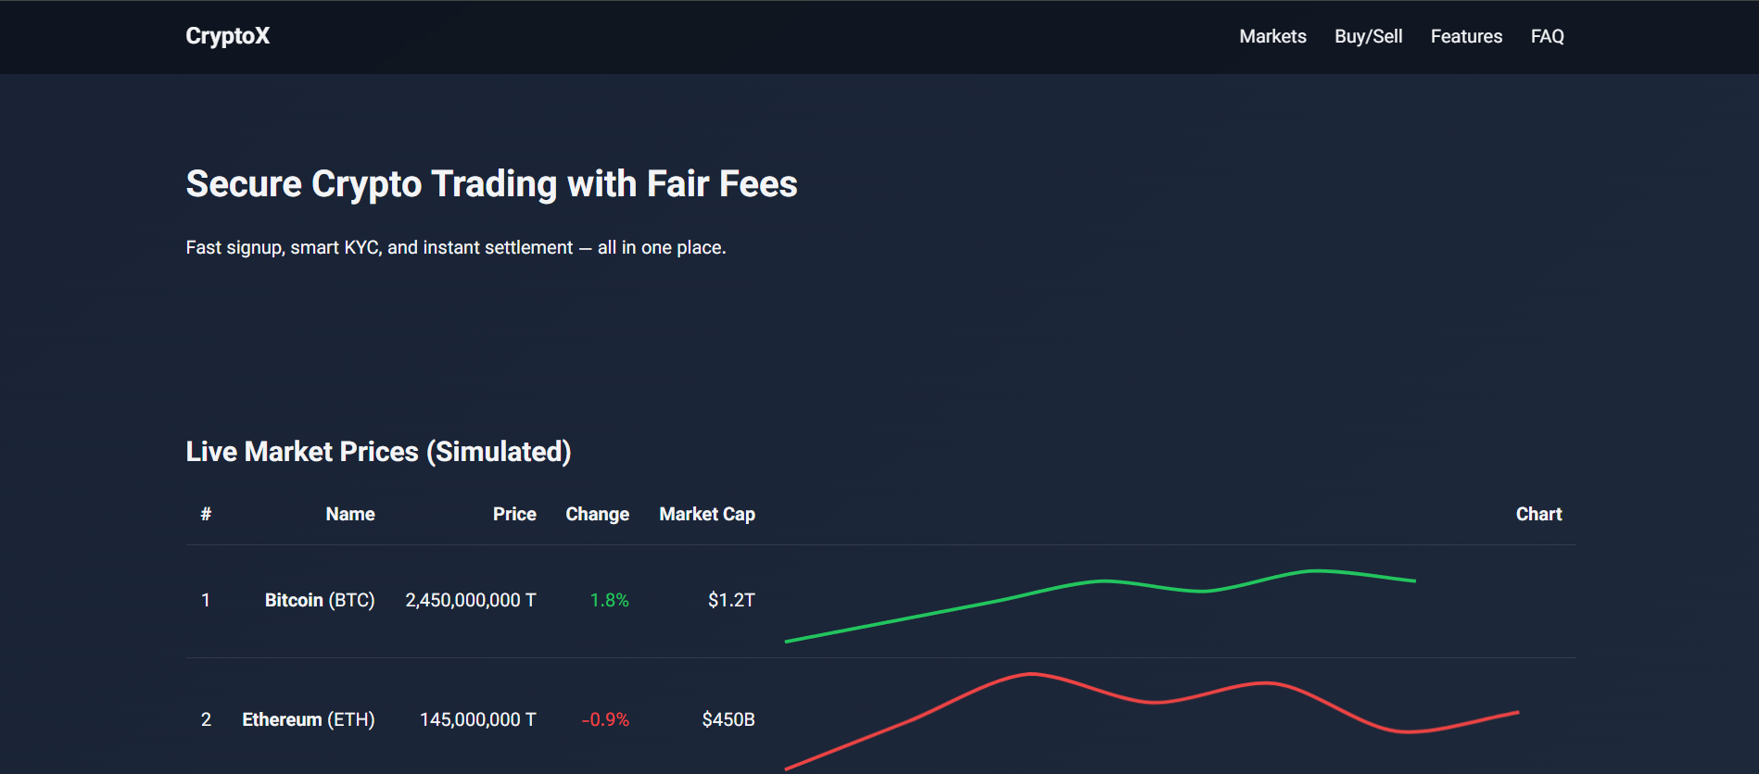This screenshot has width=1759, height=774.
Task: Click the Name column header
Action: pos(349,514)
